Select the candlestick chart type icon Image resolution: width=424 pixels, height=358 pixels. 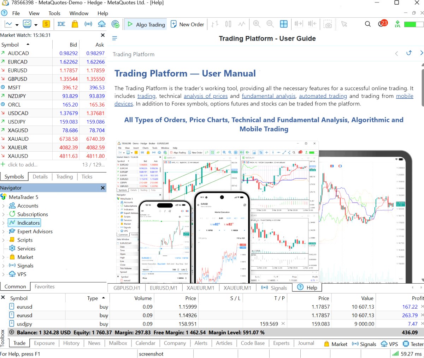point(228,24)
